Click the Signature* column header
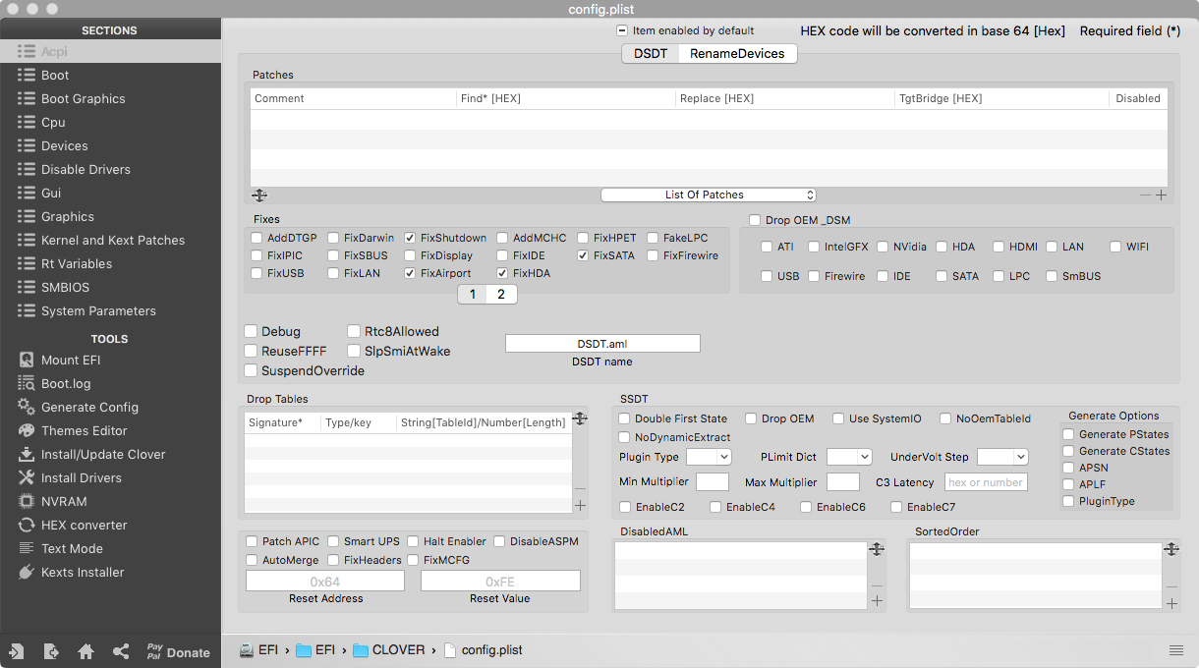 coord(282,422)
